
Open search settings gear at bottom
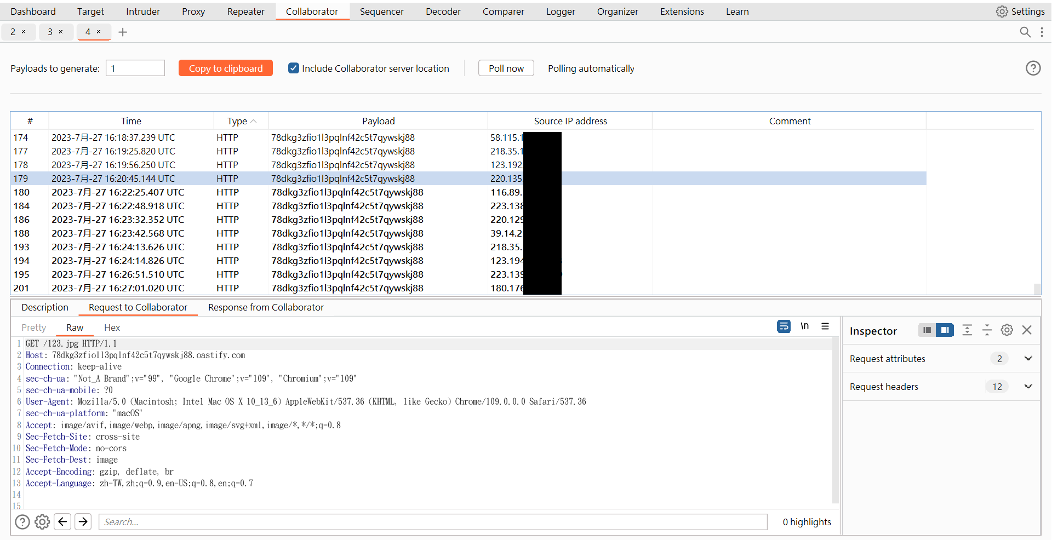coord(42,522)
